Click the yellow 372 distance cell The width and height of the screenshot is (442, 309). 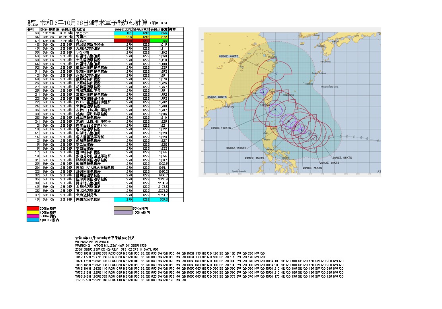pos(159,37)
